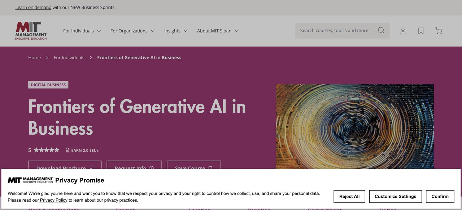Go to For Individuals breadcrumb
462x210 pixels.
pyautogui.click(x=69, y=57)
